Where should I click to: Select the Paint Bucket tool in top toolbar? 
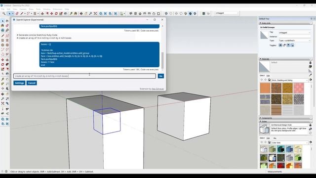pos(76,13)
